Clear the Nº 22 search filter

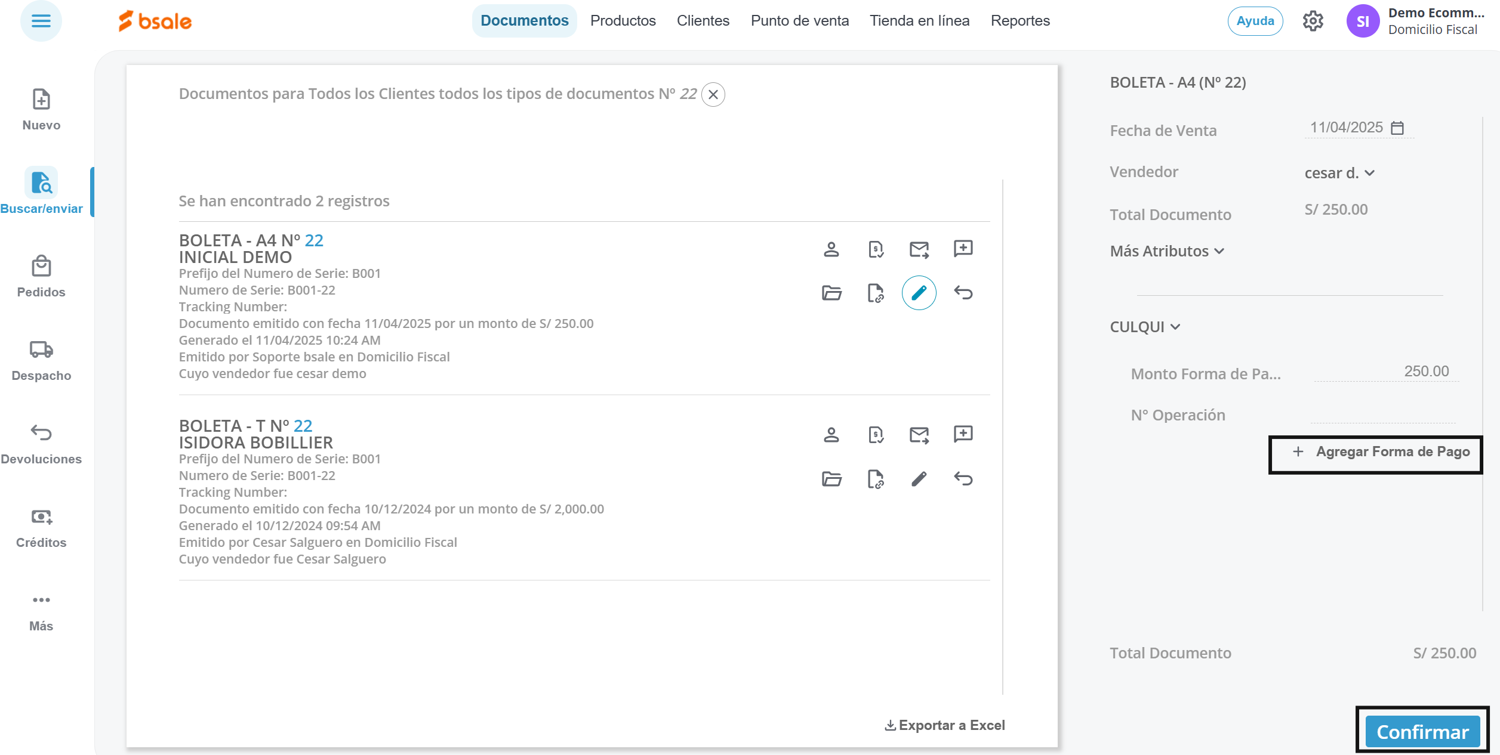pos(713,95)
